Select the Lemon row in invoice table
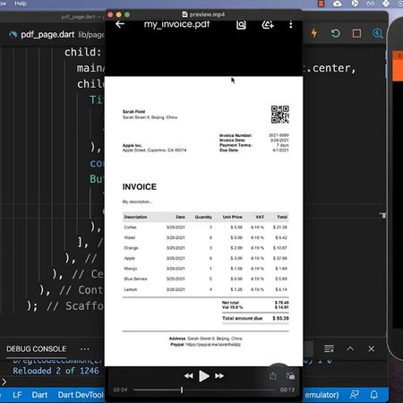The image size is (403, 403). 205,289
